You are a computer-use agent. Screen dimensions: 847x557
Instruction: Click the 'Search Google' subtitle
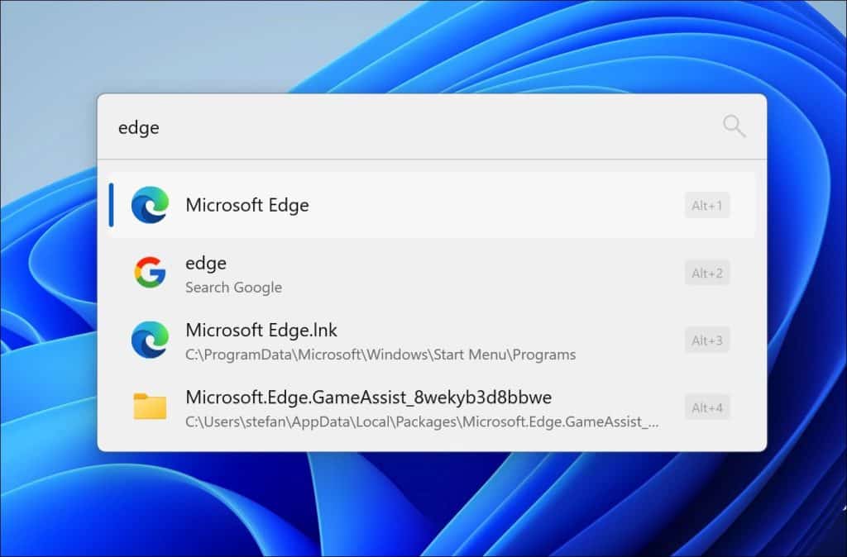233,287
